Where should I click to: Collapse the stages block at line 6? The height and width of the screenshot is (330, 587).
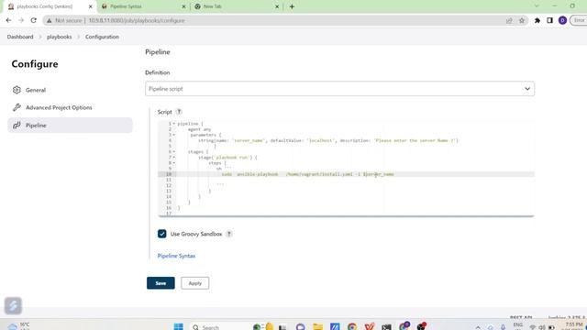tap(174, 152)
